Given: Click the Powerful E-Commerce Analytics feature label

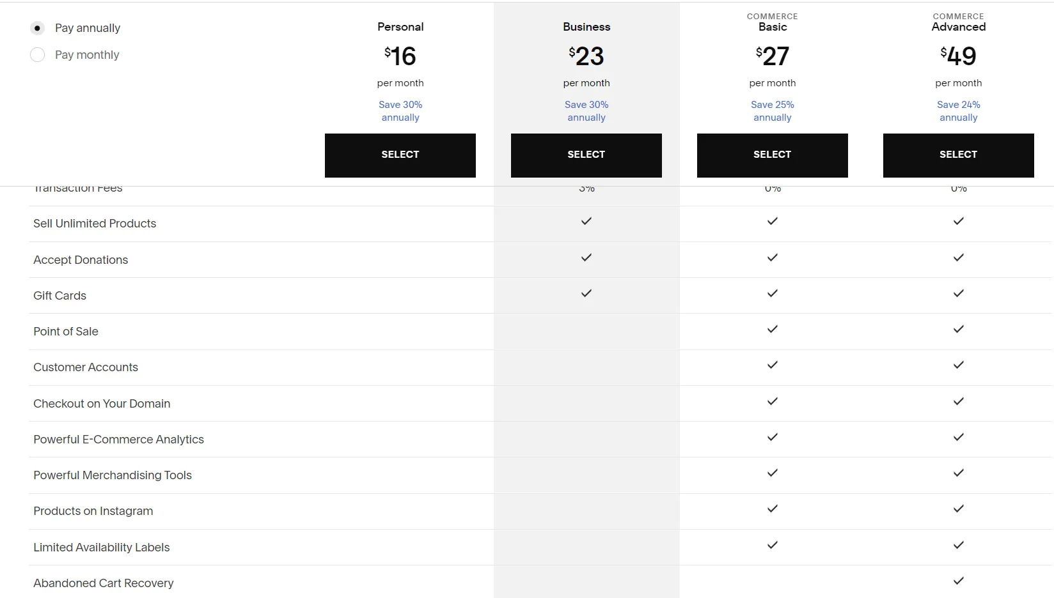Looking at the screenshot, I should (118, 440).
